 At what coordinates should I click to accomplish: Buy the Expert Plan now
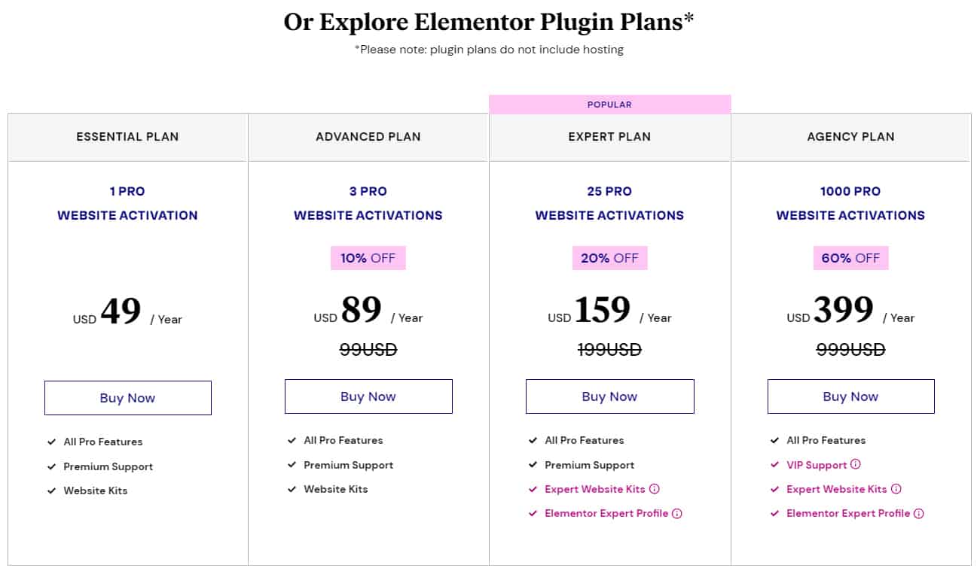coord(609,396)
